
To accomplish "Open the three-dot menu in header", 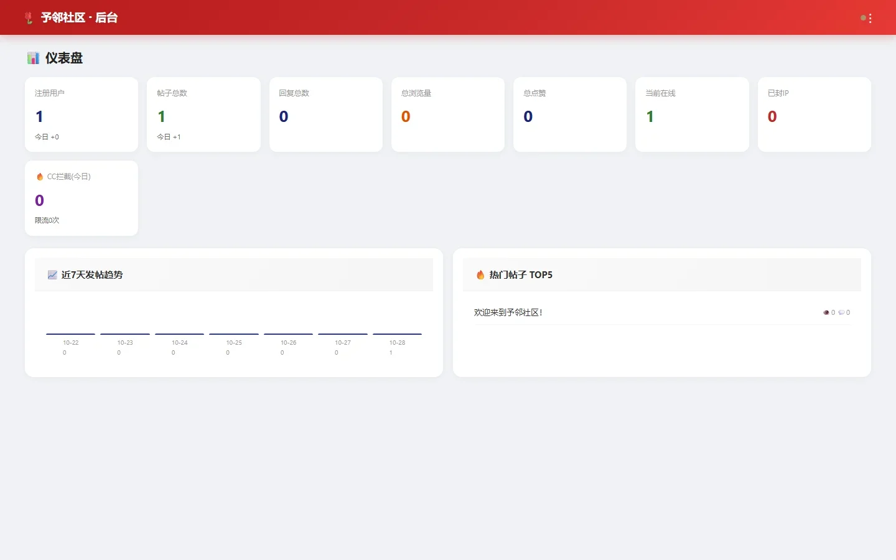I will pos(870,18).
